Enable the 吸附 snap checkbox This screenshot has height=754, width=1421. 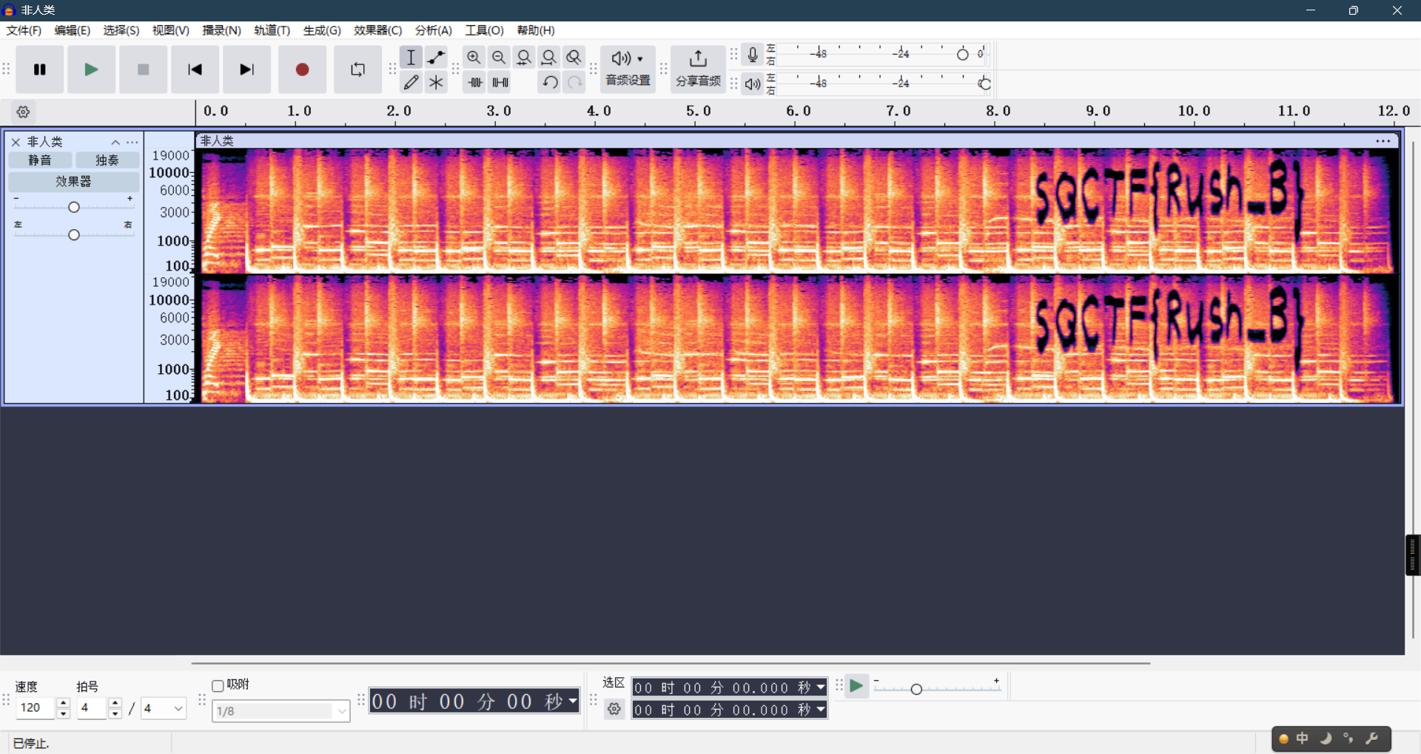(x=218, y=686)
